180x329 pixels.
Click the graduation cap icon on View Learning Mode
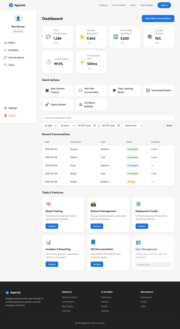[114, 90]
